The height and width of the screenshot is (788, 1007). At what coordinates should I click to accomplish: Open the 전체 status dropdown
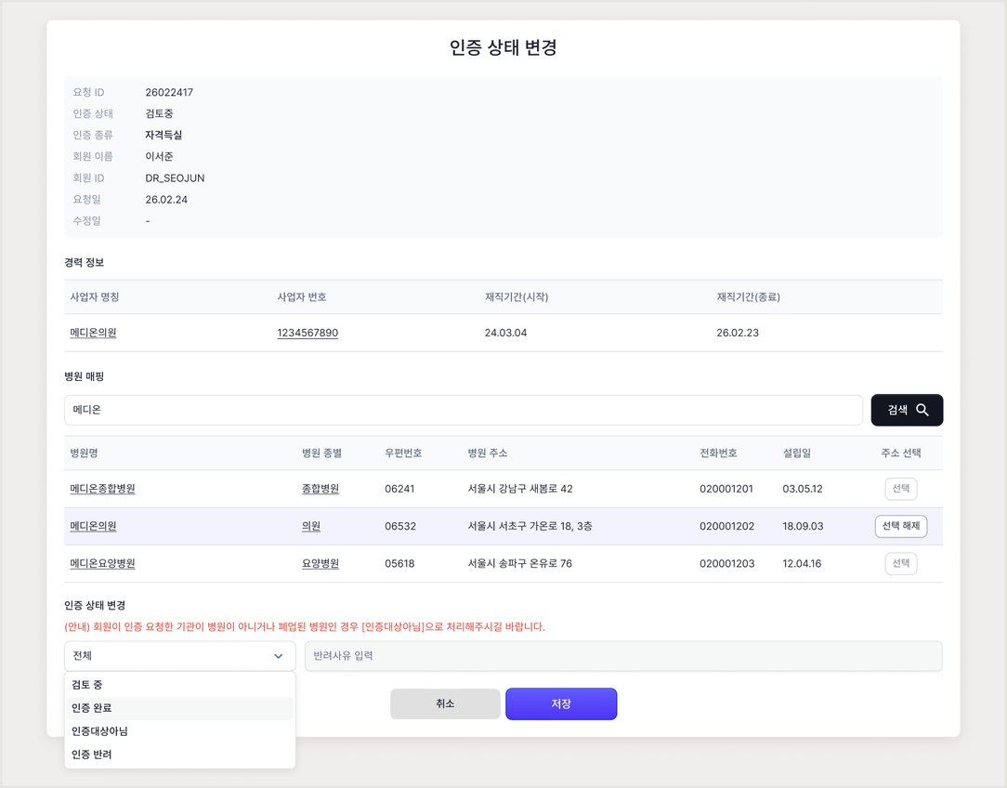click(x=180, y=656)
